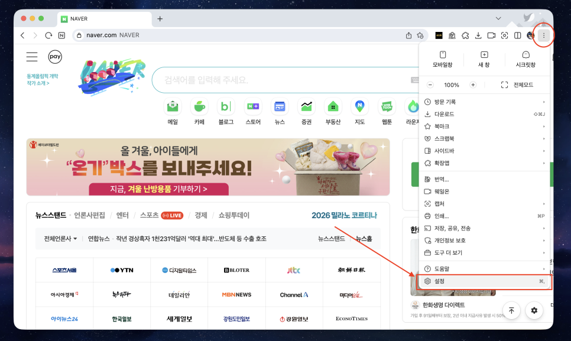Click the reload page icon

48,35
